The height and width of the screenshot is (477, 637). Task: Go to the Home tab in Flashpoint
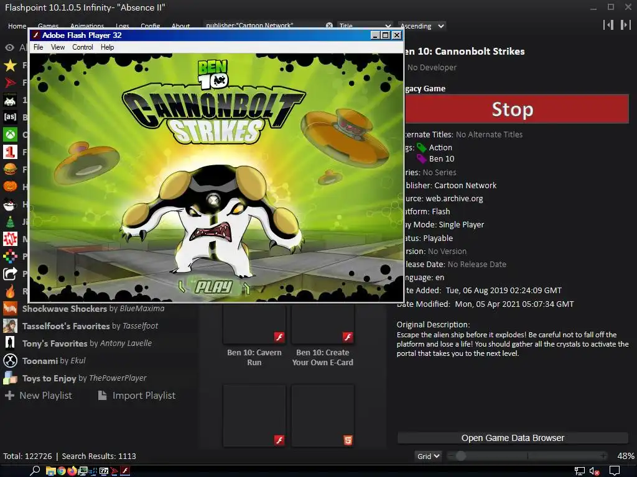17,26
